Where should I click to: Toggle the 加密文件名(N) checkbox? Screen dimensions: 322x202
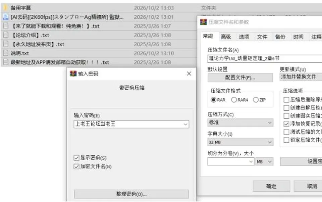76,166
